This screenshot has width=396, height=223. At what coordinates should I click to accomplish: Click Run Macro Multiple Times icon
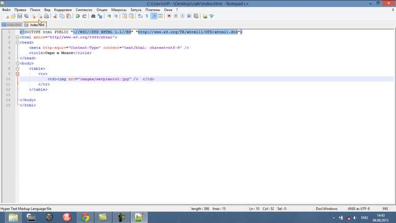[189, 16]
